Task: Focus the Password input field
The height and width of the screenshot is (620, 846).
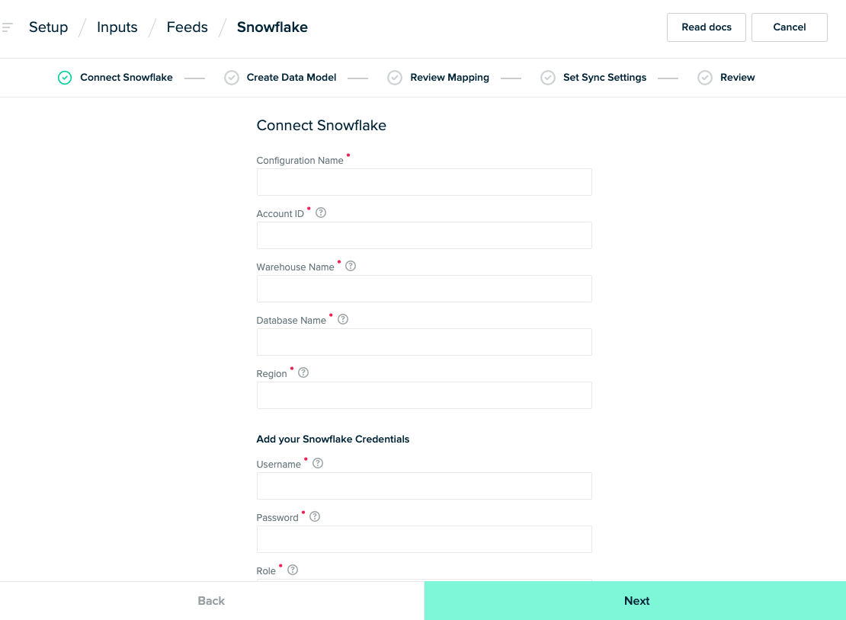Action: [424, 540]
